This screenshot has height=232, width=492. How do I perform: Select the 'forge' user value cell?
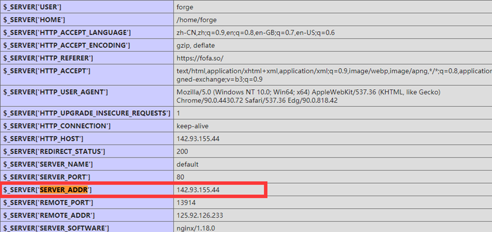tap(186, 7)
